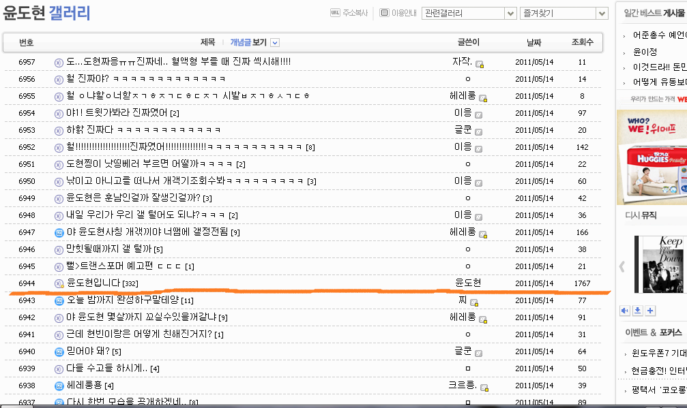Click the 조회수 column header
The width and height of the screenshot is (687, 408).
583,42
